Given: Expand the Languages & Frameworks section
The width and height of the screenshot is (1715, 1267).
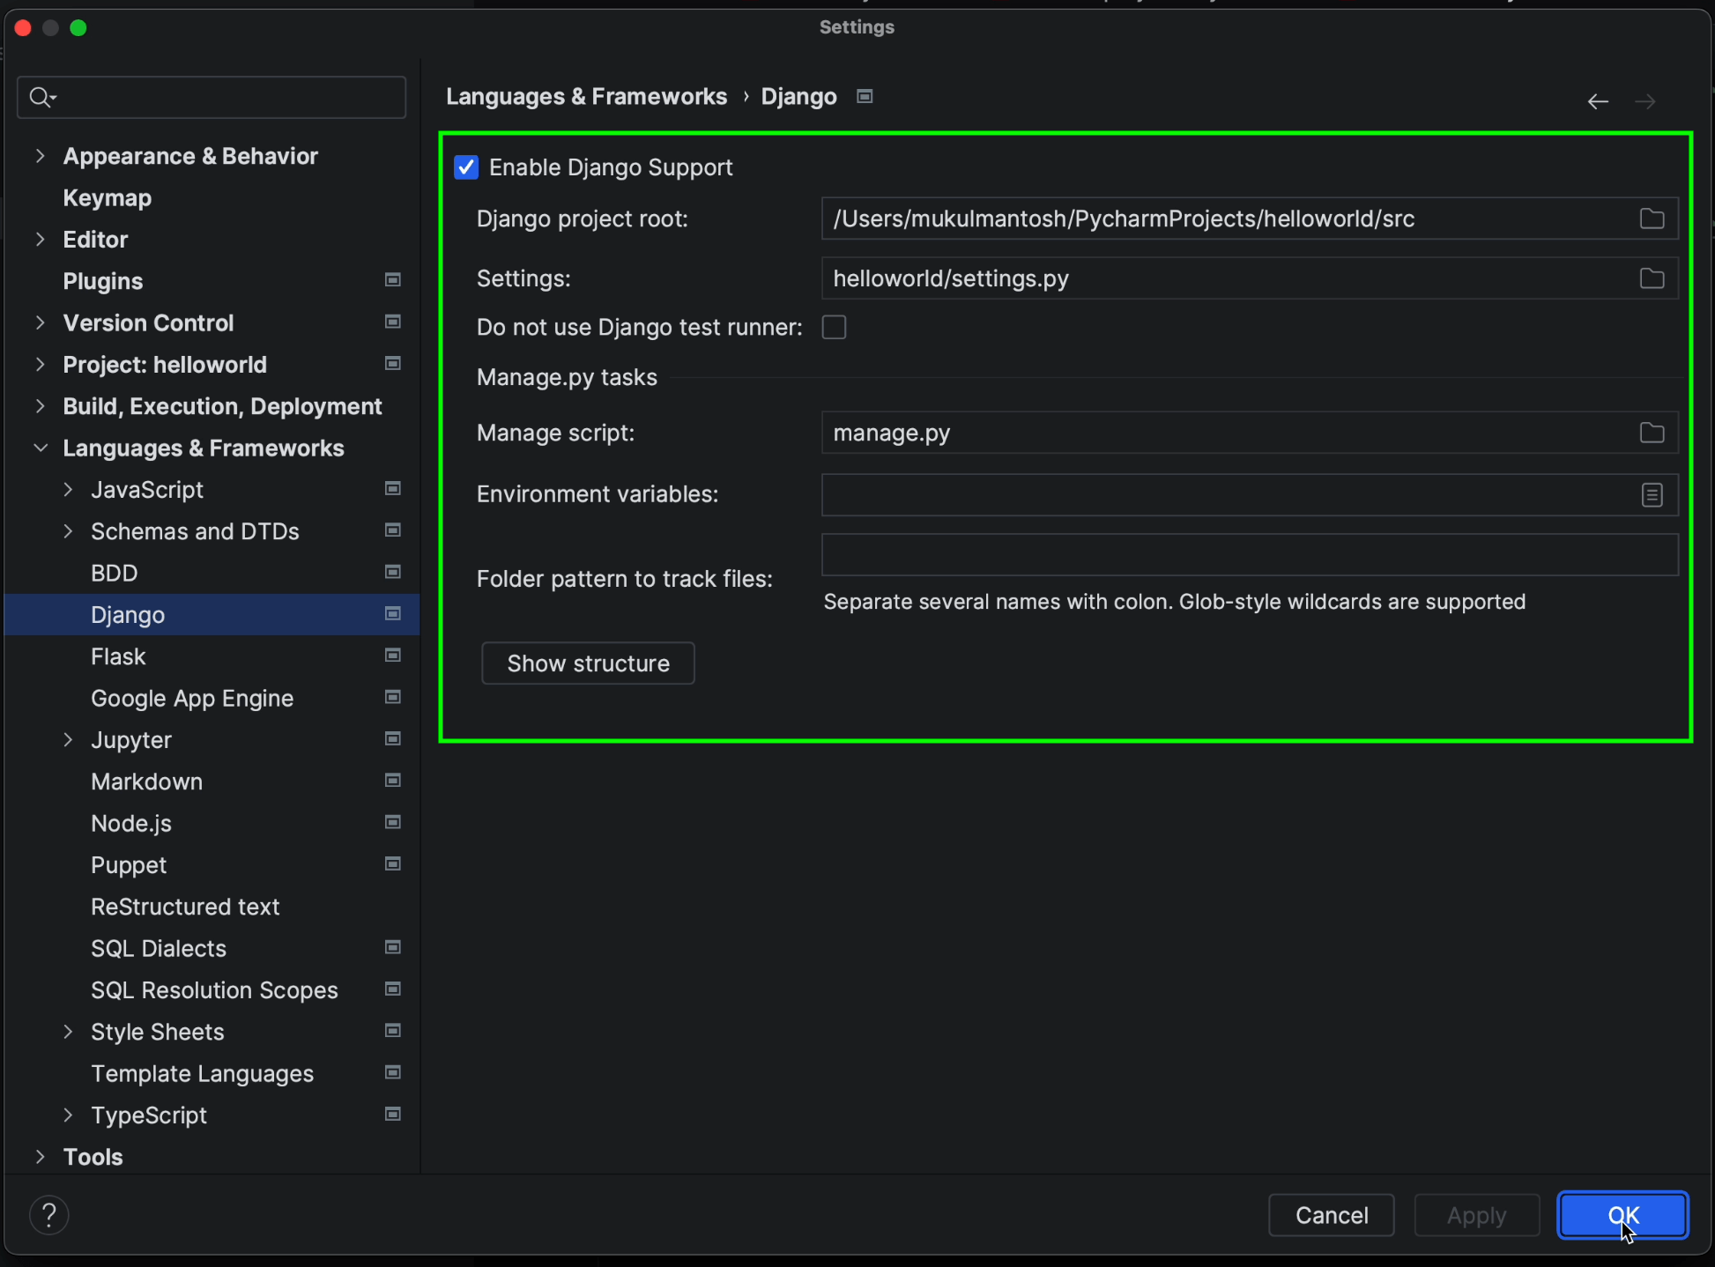Looking at the screenshot, I should (x=40, y=448).
